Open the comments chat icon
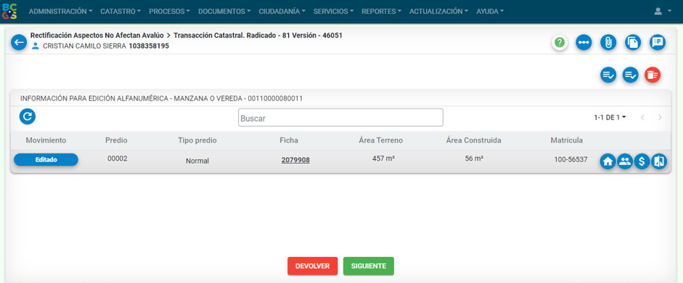The image size is (683, 283). (658, 43)
